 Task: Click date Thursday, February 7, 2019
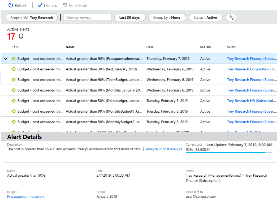pos(168,58)
